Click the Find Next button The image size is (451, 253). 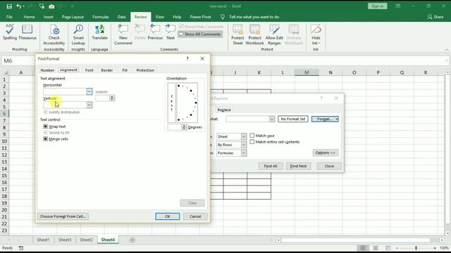[298, 166]
